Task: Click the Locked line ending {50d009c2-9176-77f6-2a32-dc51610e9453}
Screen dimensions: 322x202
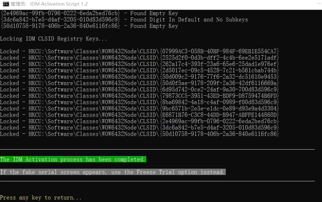Action: (x=140, y=77)
